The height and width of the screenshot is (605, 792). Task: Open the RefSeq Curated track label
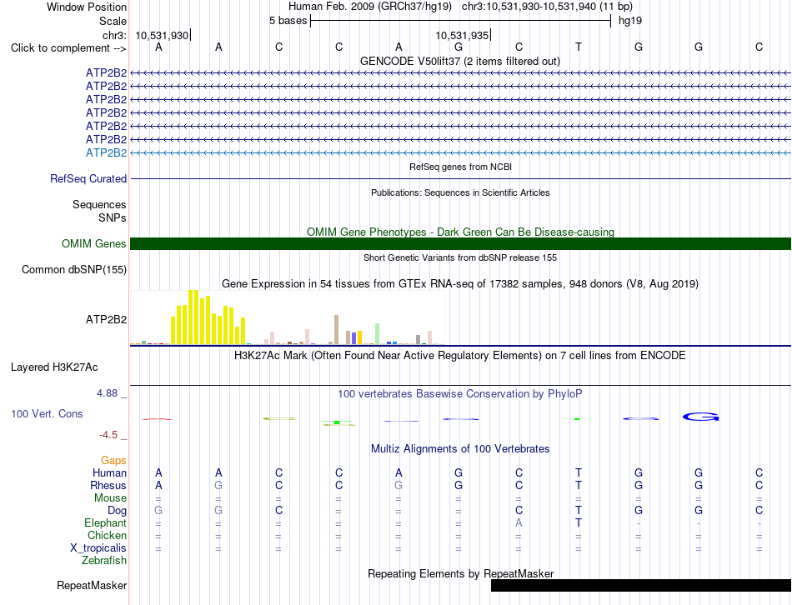pyautogui.click(x=88, y=179)
